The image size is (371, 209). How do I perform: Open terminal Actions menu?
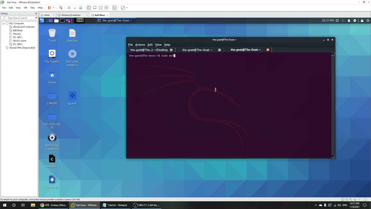pos(140,45)
